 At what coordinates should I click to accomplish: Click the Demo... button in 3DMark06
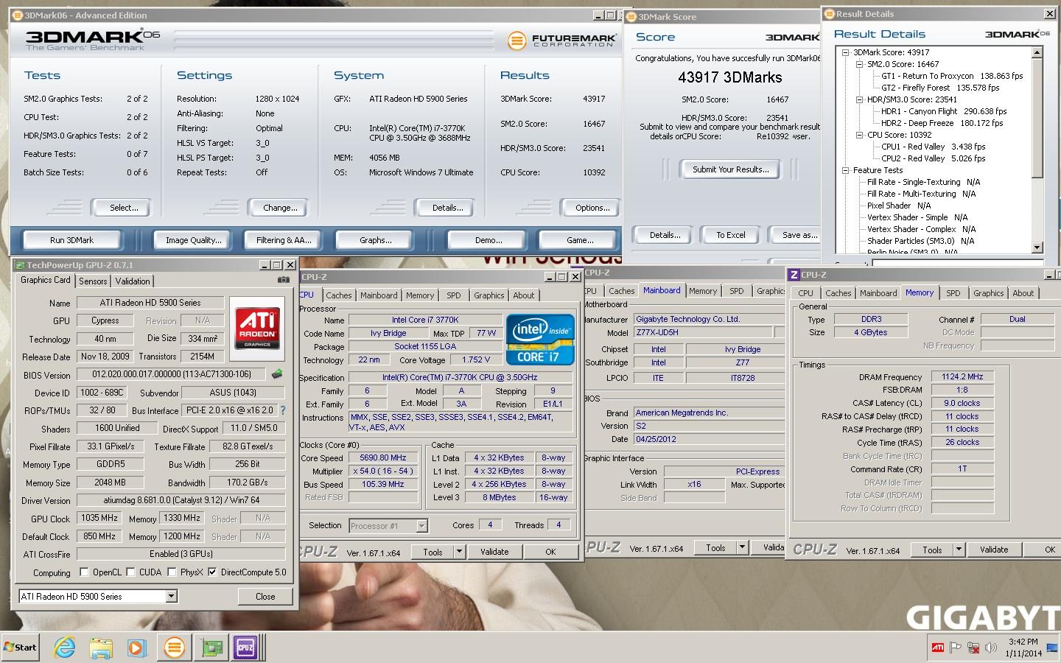(489, 240)
